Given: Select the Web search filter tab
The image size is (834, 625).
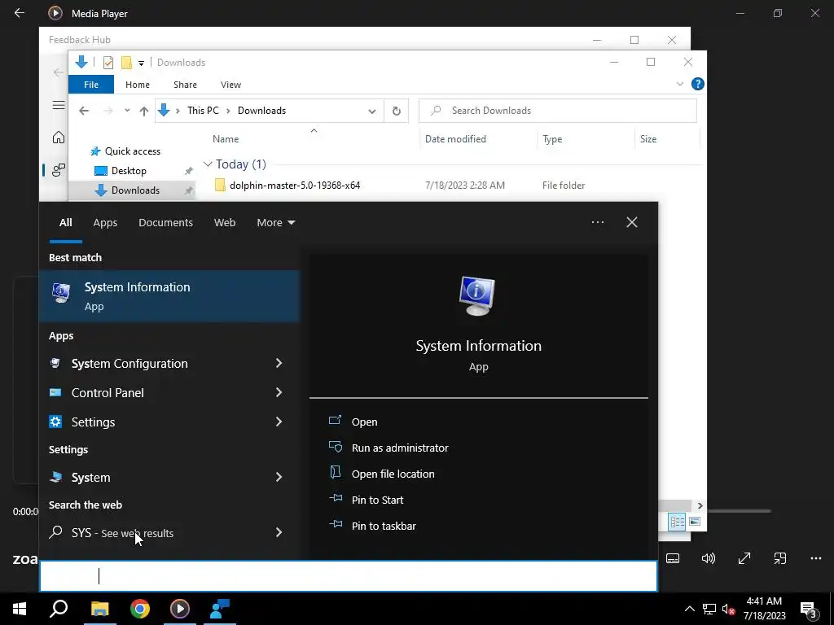Looking at the screenshot, I should tap(225, 222).
